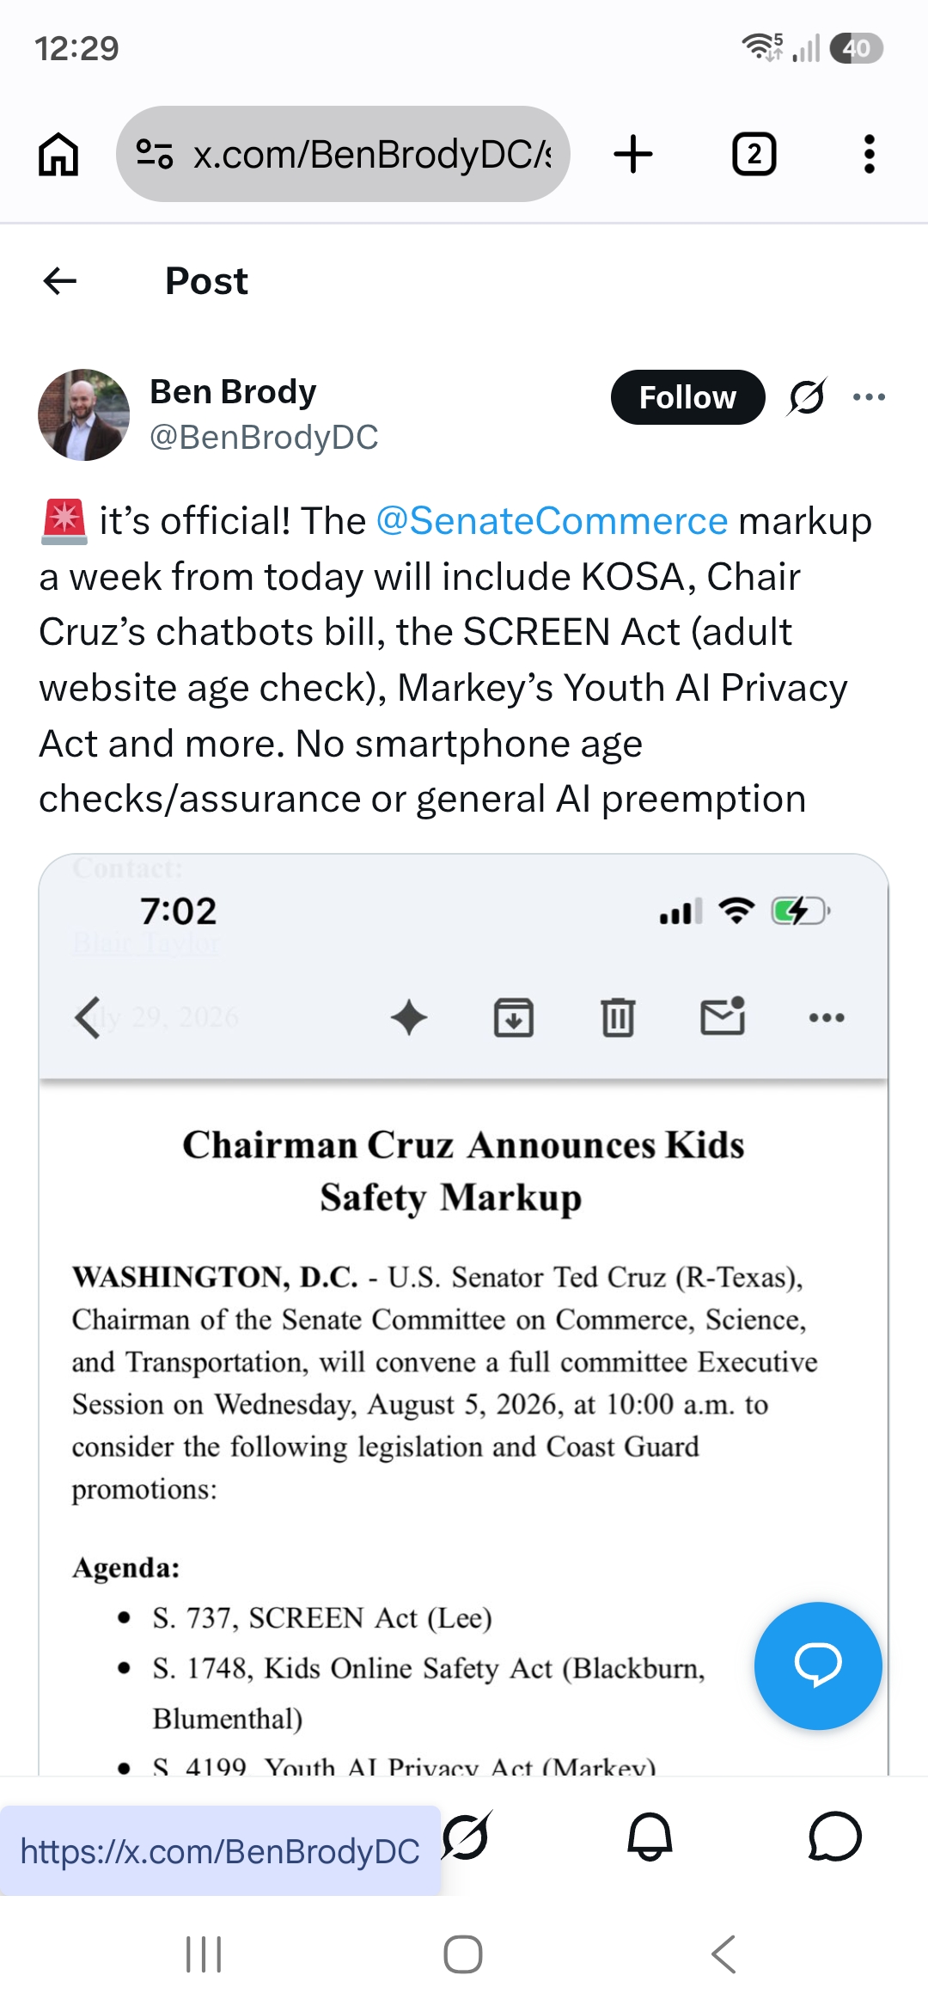Open the browser three-dot overflow menu
Screen dimensions: 928x2012
point(869,155)
